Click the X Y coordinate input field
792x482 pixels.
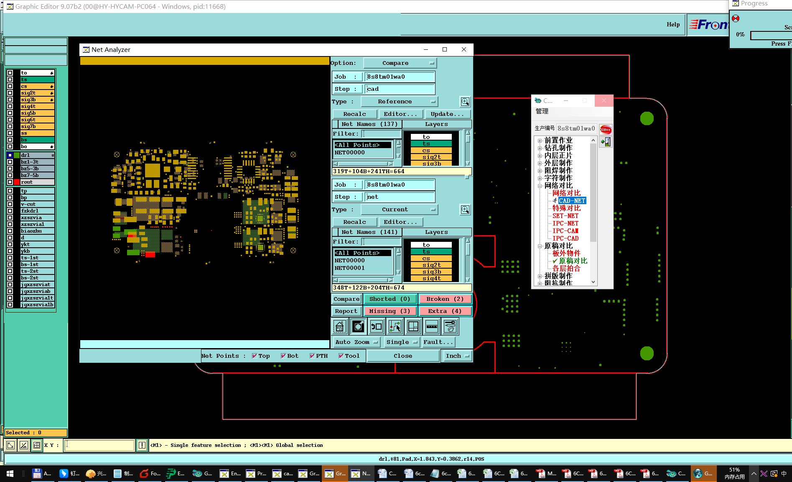(x=99, y=445)
